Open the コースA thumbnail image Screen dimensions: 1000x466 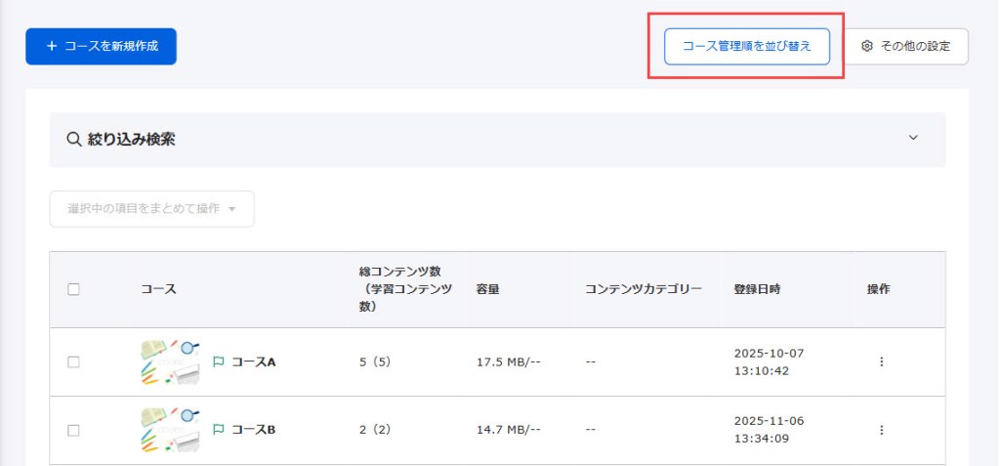[x=170, y=361]
